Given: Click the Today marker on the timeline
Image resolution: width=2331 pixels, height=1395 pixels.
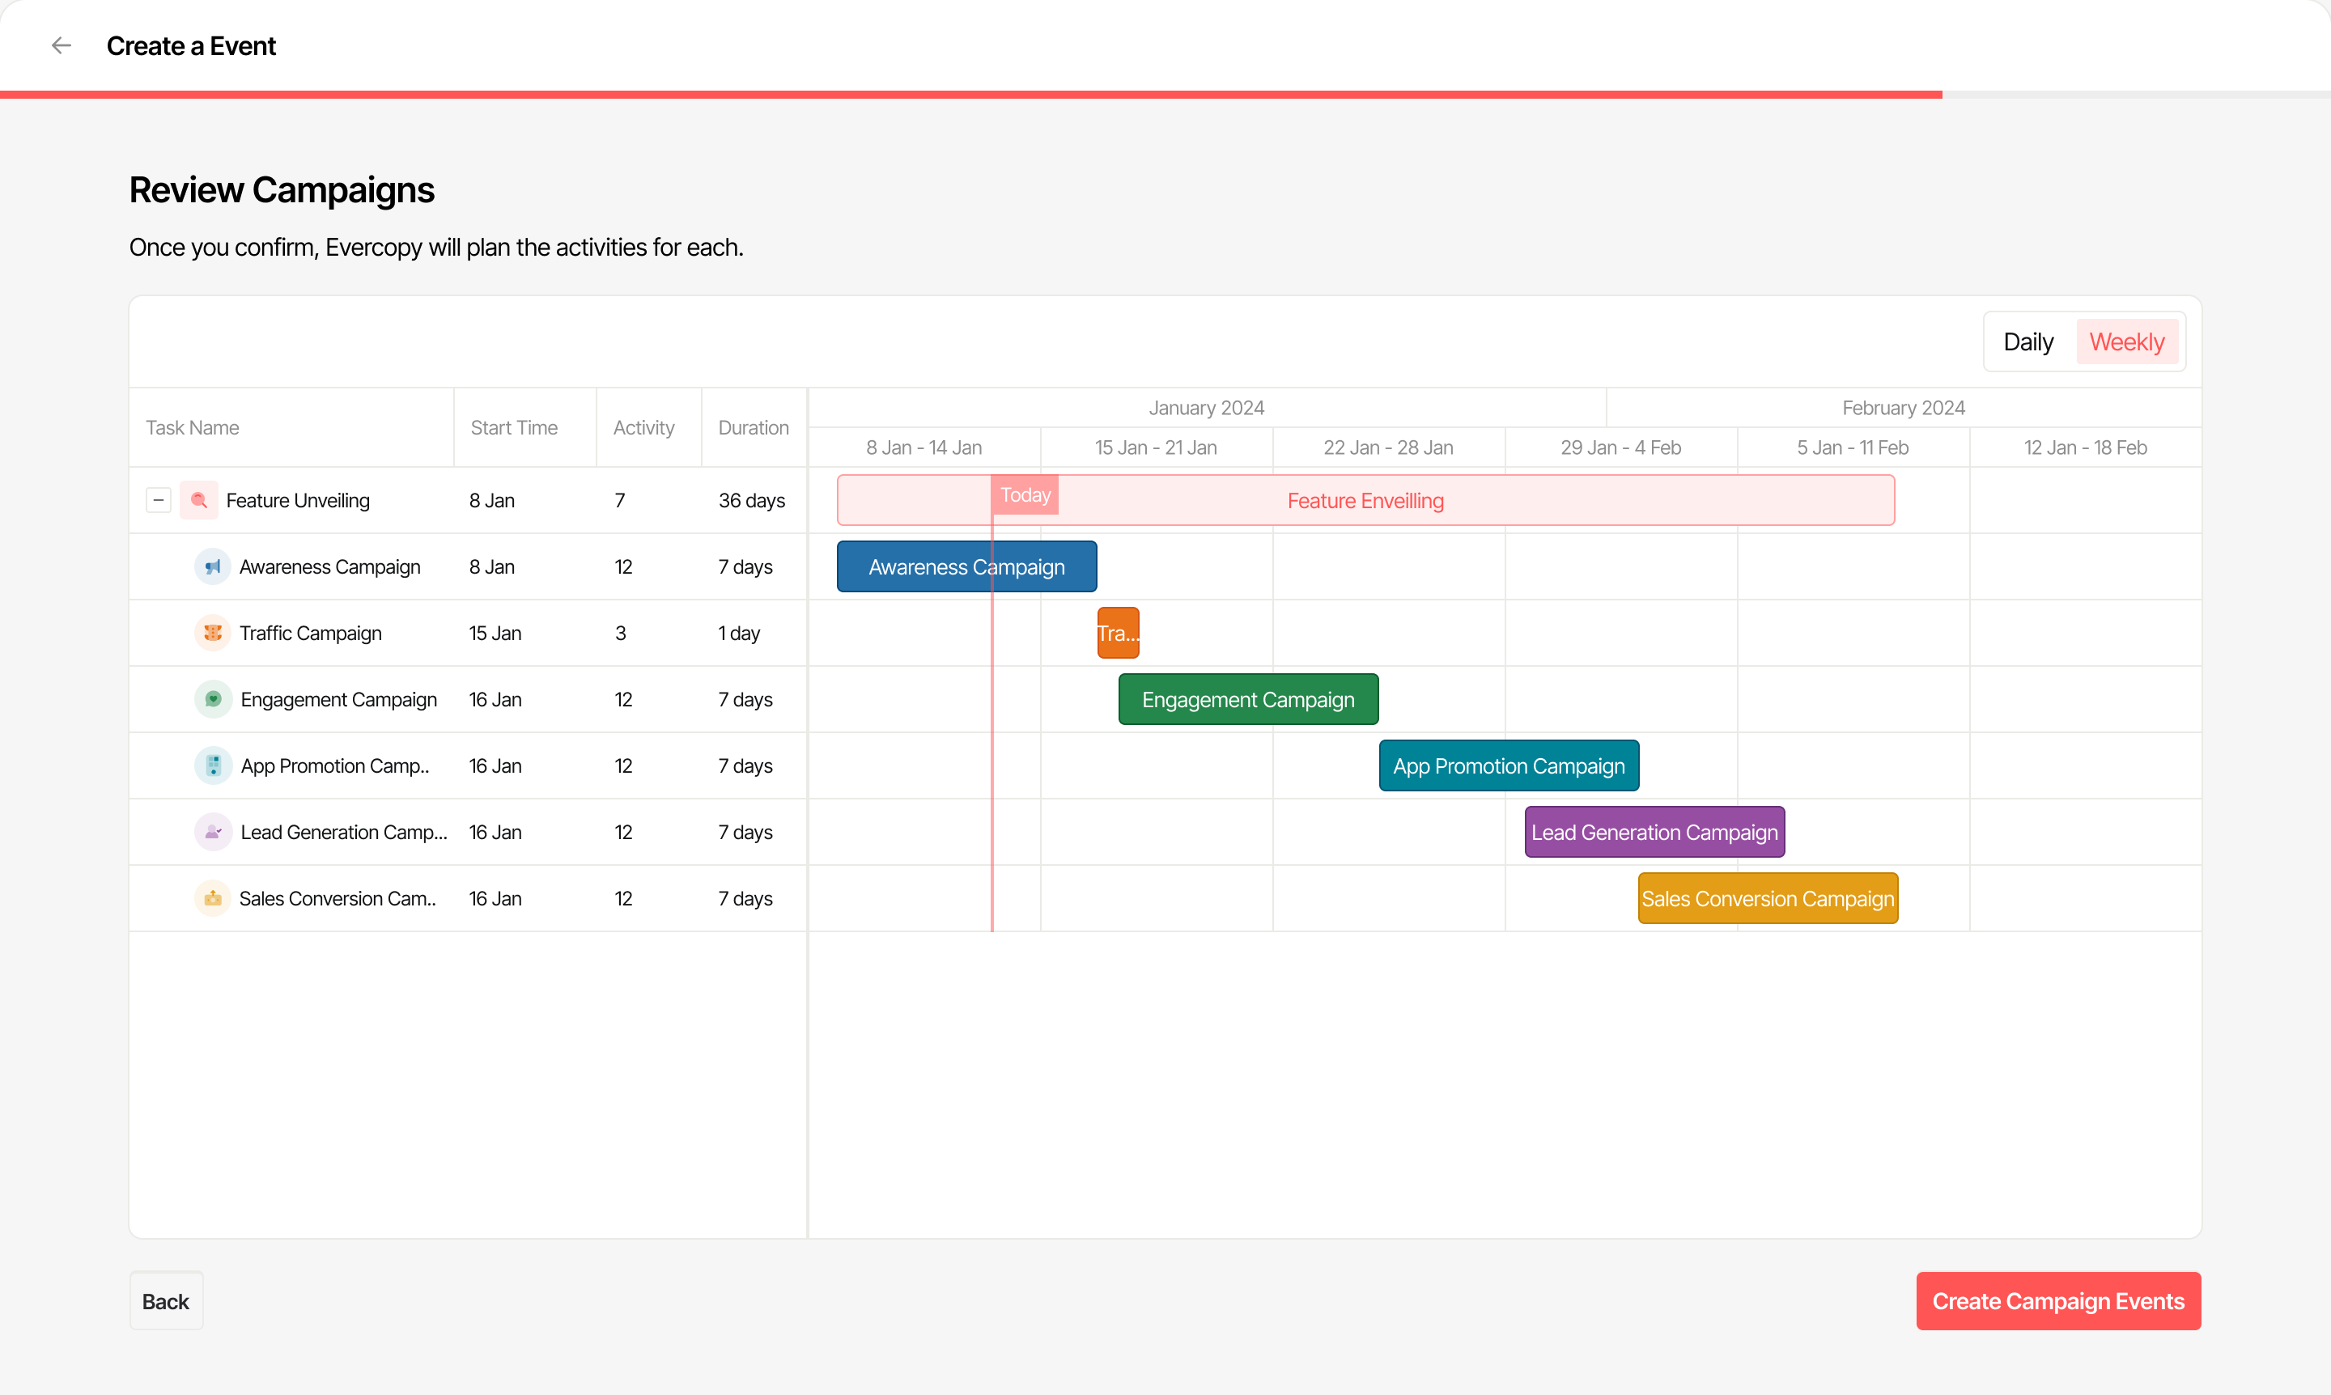Looking at the screenshot, I should coord(1024,494).
